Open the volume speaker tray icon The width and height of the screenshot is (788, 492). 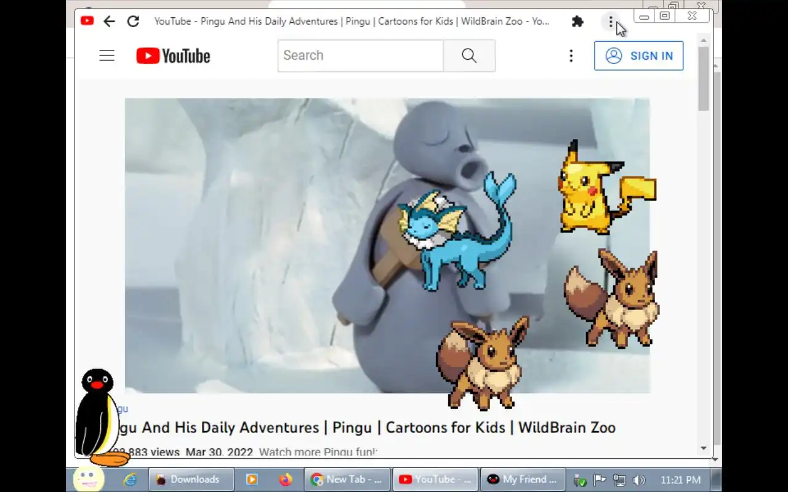coord(639,480)
